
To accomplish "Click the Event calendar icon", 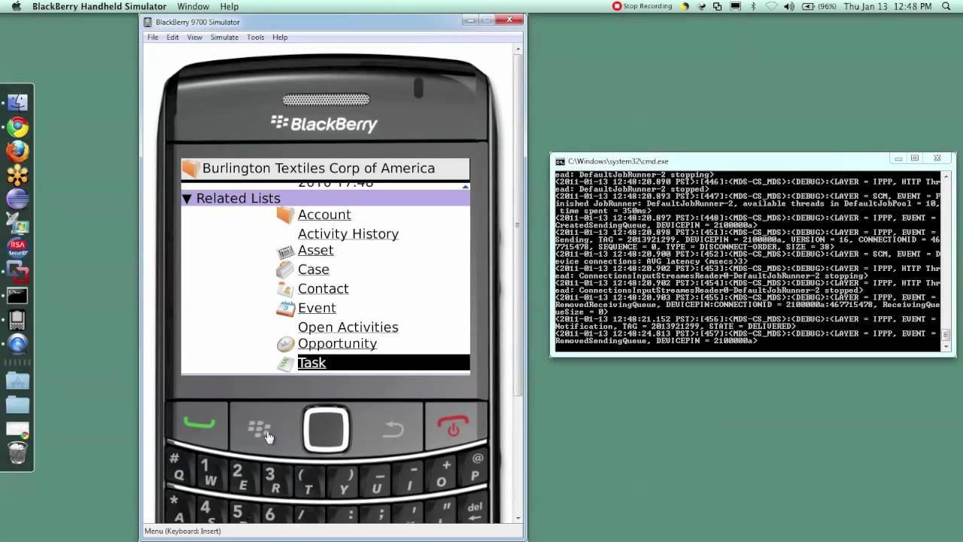I will (285, 308).
